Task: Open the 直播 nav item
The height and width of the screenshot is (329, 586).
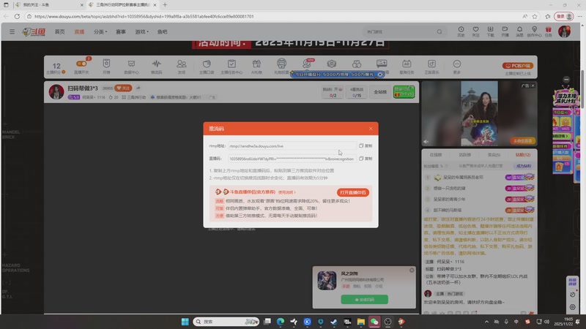Action: (79, 31)
